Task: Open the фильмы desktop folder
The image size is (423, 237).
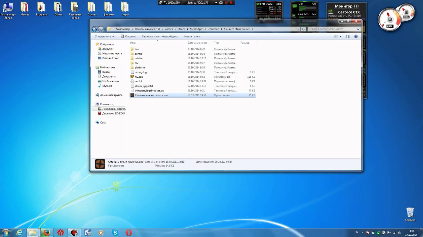Action: 108,9
